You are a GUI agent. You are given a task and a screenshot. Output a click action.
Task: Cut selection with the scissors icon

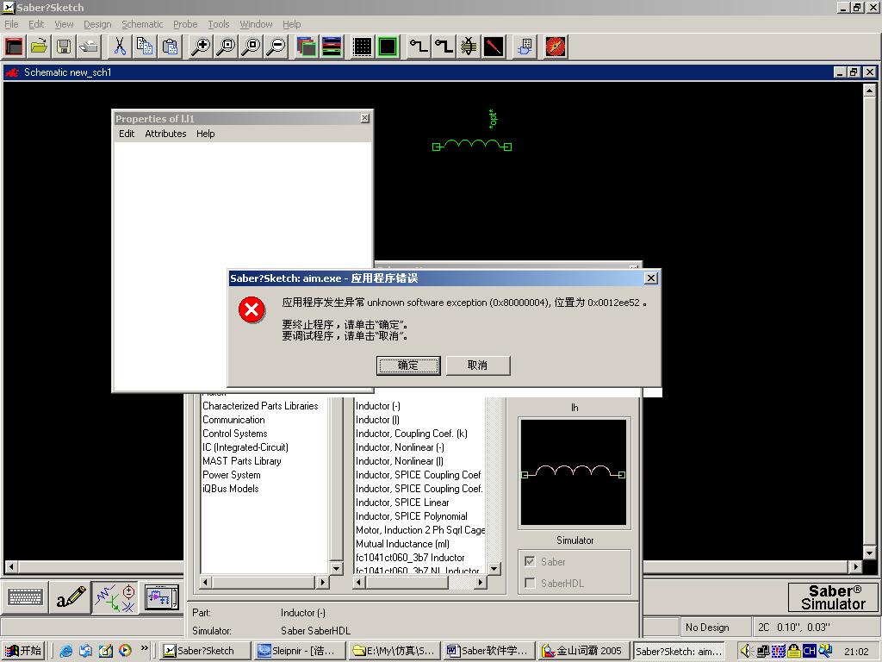[119, 47]
